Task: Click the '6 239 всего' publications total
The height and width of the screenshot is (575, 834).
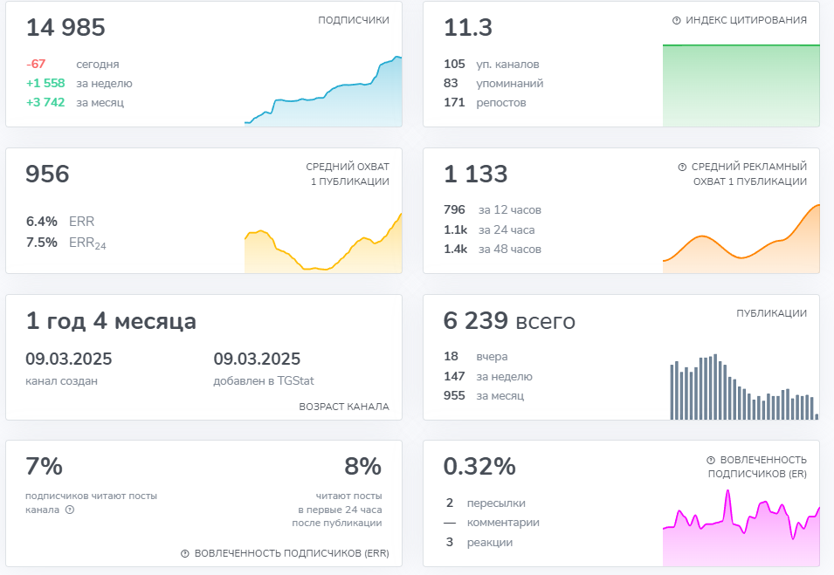Action: pos(509,321)
